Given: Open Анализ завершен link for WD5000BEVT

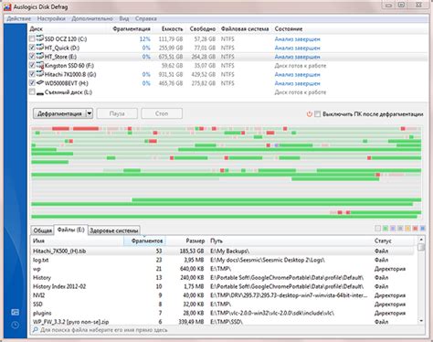Looking at the screenshot, I should [x=297, y=83].
